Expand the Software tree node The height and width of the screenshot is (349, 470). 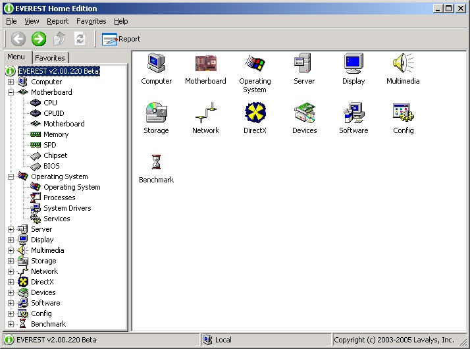(11, 303)
